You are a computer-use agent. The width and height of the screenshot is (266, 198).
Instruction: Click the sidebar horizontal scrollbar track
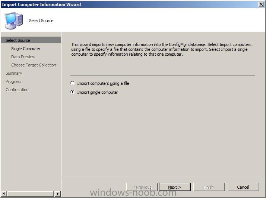click(x=31, y=194)
